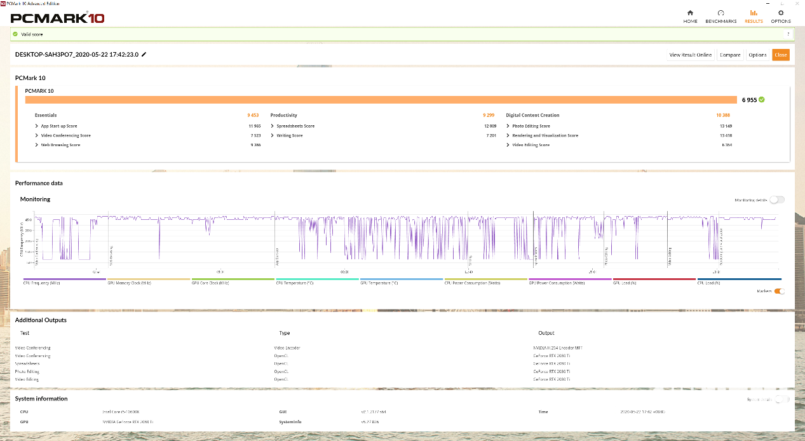805x441 pixels.
Task: Toggle GPU Memory Clock legend series
Action: [149, 282]
